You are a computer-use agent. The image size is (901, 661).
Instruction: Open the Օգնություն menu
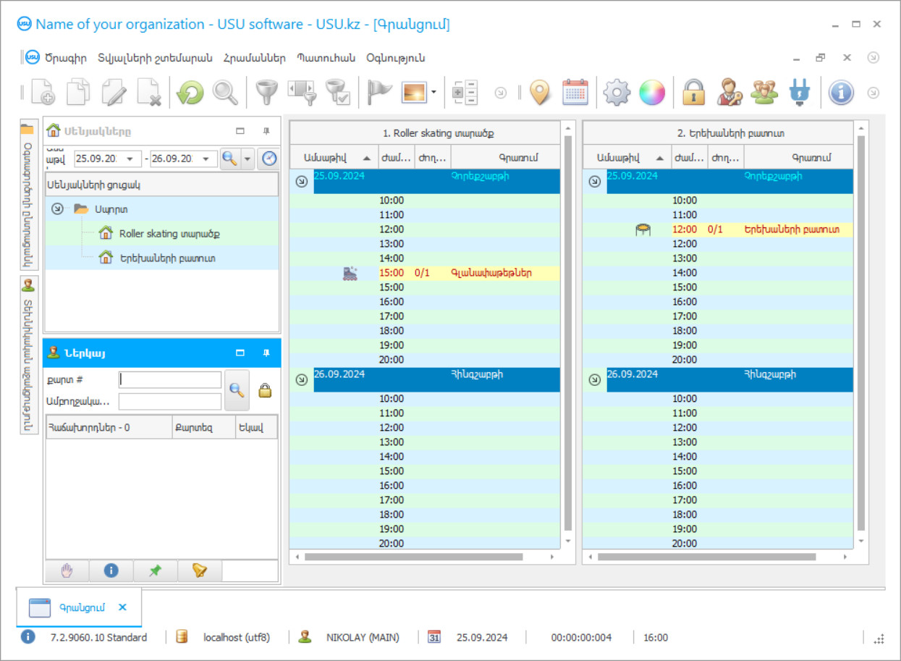pos(395,58)
